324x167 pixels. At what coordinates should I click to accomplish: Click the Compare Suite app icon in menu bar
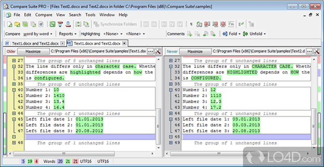[x=8, y=15]
